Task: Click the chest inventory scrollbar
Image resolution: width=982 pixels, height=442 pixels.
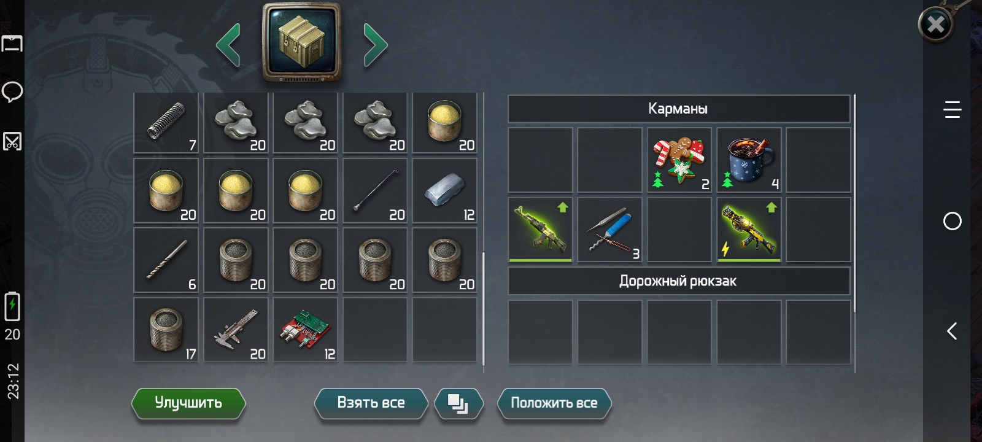Action: click(x=484, y=309)
